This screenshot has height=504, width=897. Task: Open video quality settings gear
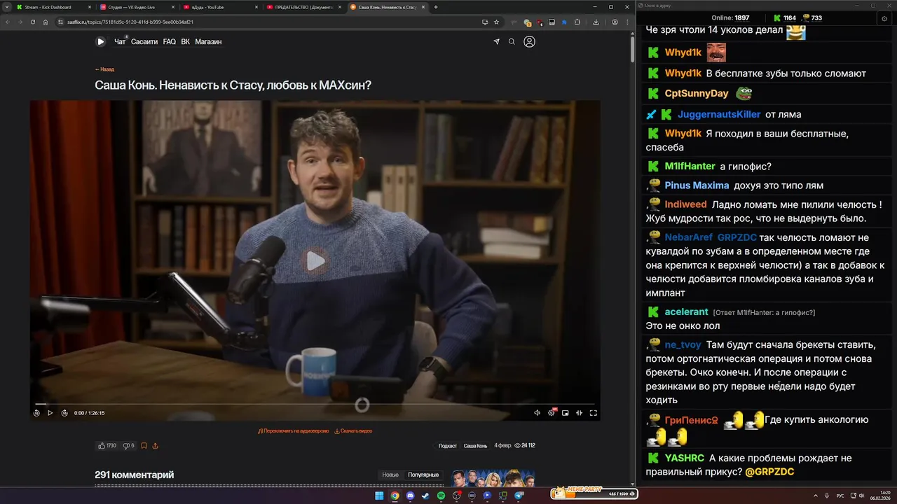tap(552, 413)
